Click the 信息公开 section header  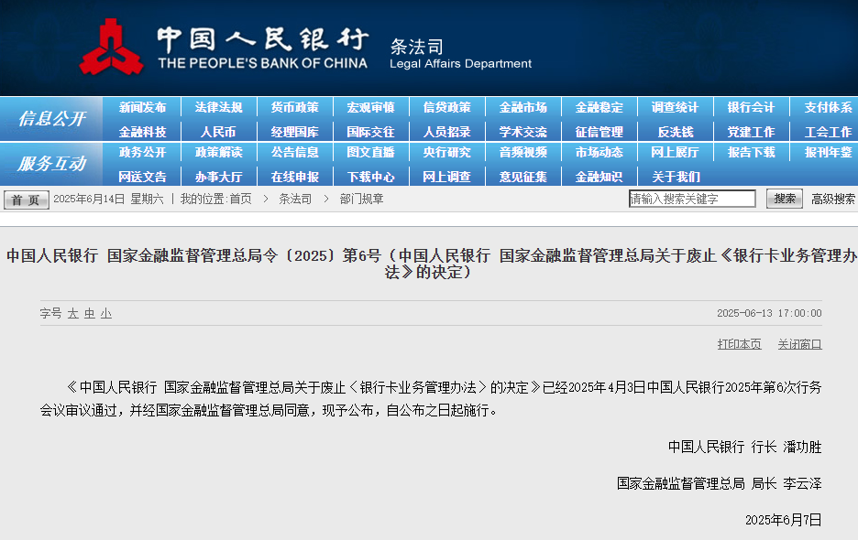point(51,119)
